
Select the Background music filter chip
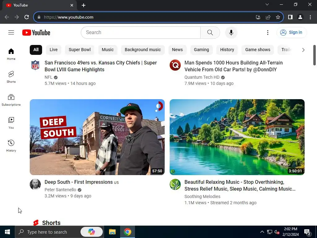(x=143, y=50)
